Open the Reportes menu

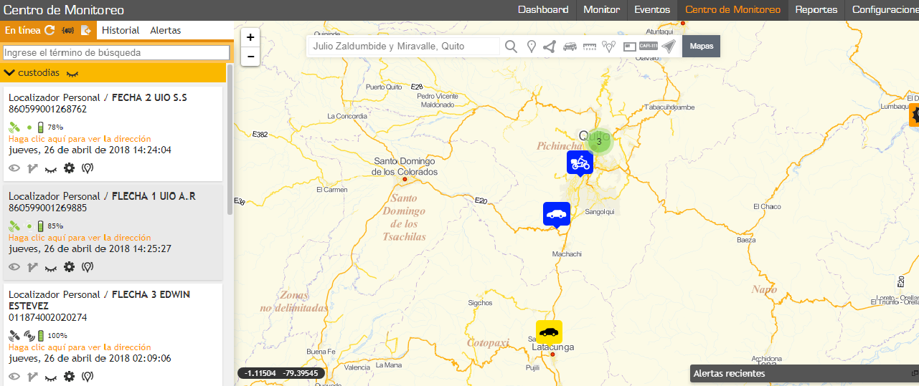point(816,10)
